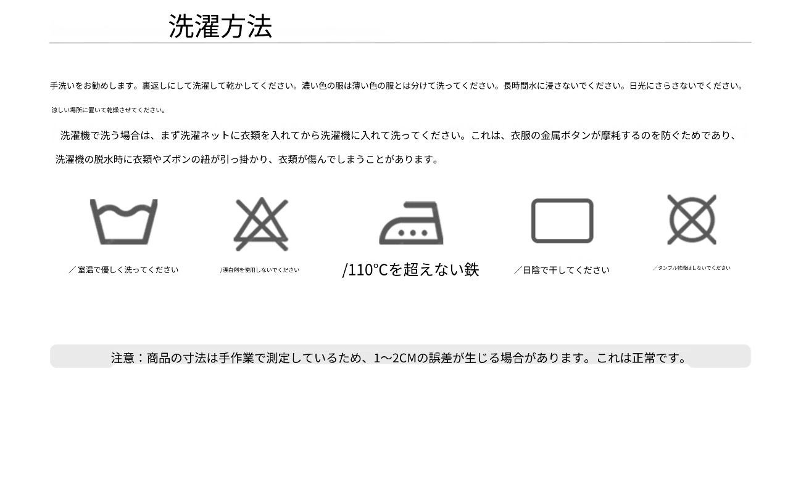The width and height of the screenshot is (801, 493).
Task: Click the small 漂白剤を使用しないでください caption
Action: (x=260, y=270)
